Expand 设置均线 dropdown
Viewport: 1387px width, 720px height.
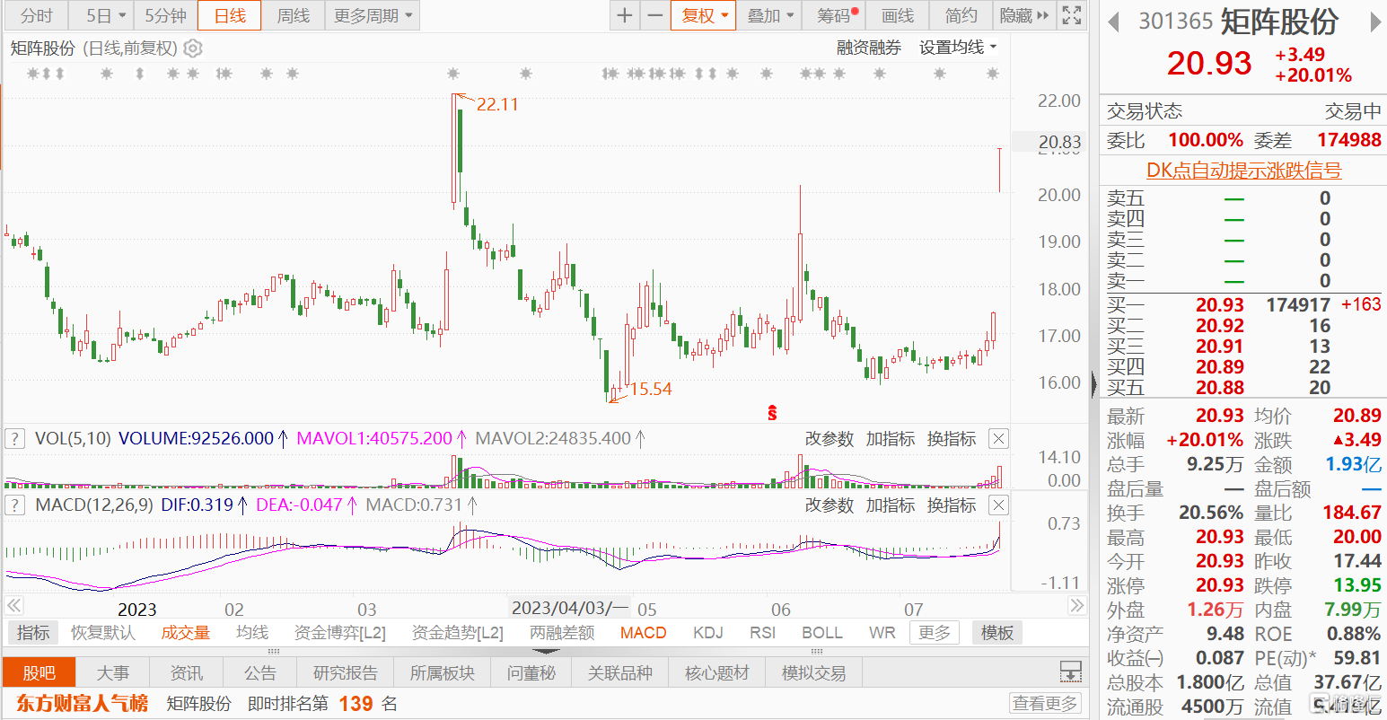pyautogui.click(x=958, y=48)
